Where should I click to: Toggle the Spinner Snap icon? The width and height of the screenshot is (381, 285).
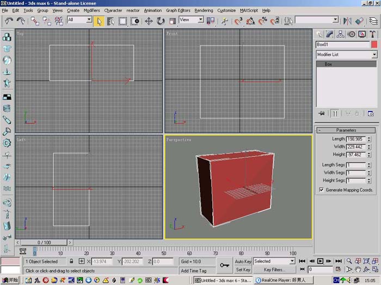(275, 21)
